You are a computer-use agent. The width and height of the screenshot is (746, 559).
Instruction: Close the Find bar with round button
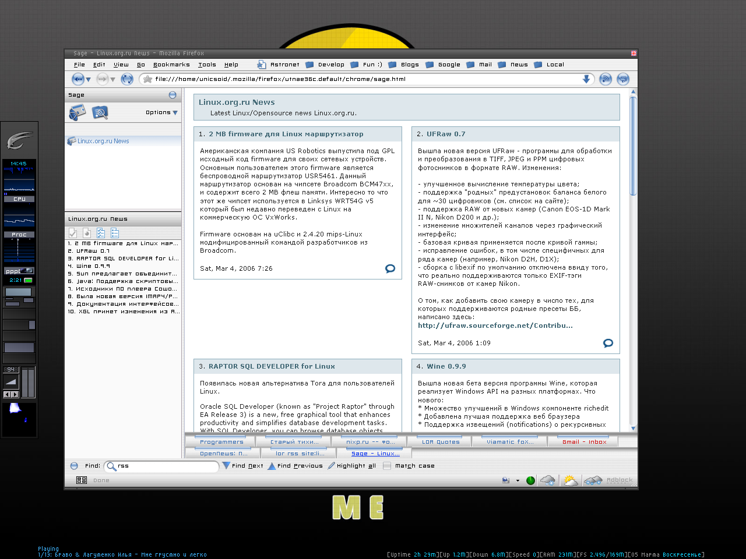(74, 466)
